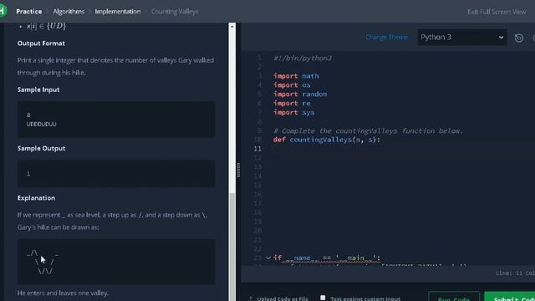
Task: Click the Output Format heading
Action: point(41,43)
